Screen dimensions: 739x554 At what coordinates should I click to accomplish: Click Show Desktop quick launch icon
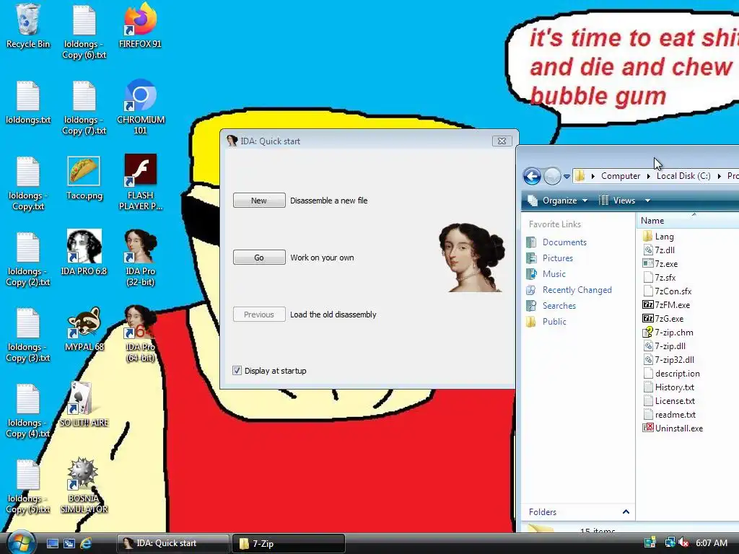point(52,543)
